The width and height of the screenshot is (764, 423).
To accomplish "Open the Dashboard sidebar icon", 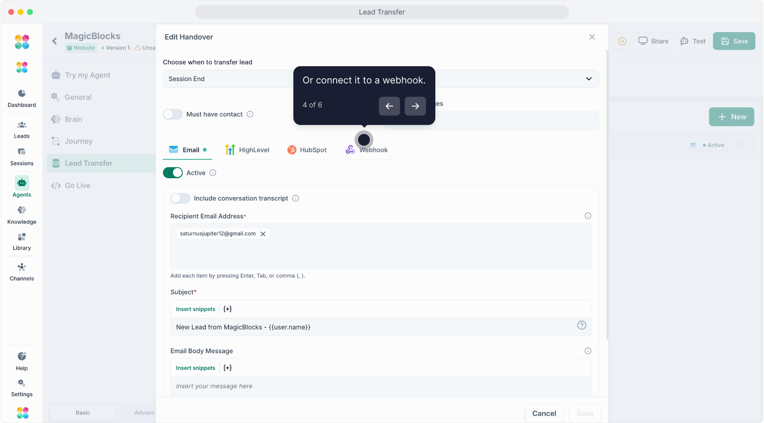I will point(22,93).
